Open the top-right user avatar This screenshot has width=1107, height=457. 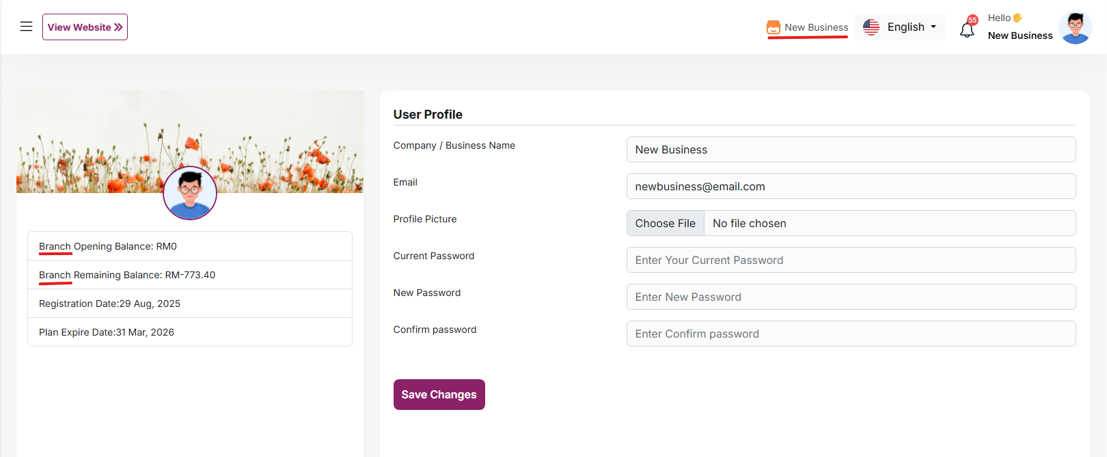click(1075, 28)
